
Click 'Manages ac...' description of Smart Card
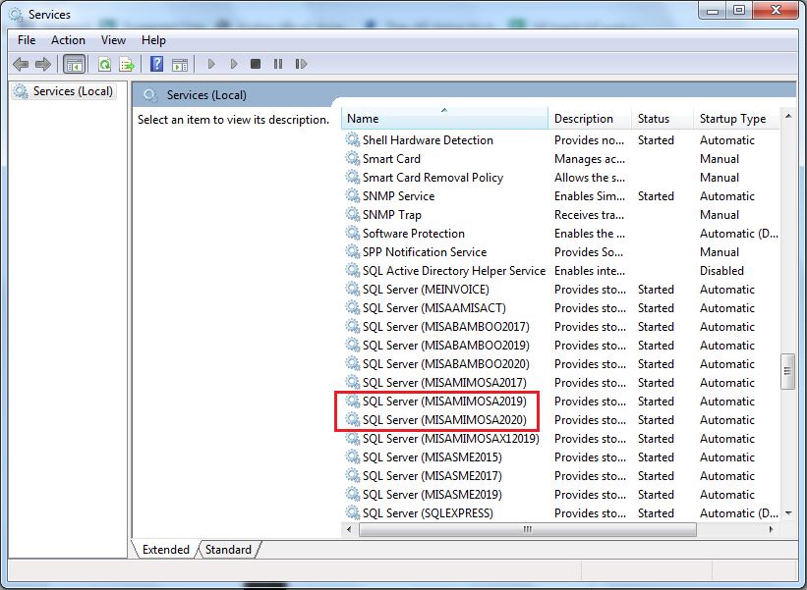coord(590,159)
